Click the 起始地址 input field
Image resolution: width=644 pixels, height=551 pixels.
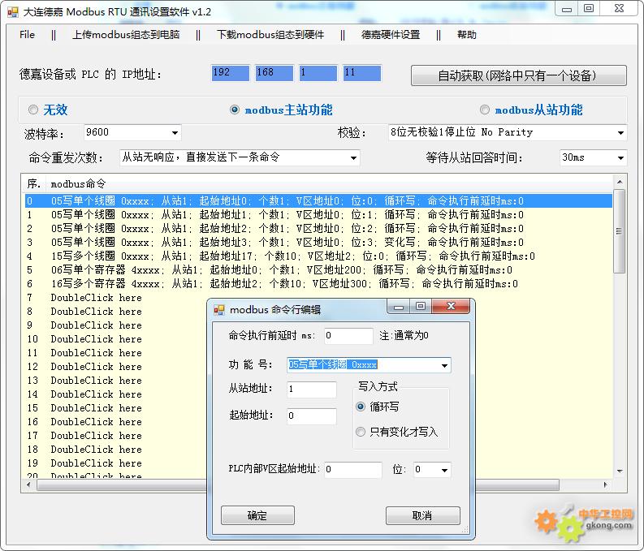pos(312,416)
